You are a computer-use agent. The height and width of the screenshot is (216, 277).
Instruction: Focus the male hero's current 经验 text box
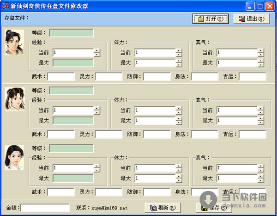pos(73,53)
